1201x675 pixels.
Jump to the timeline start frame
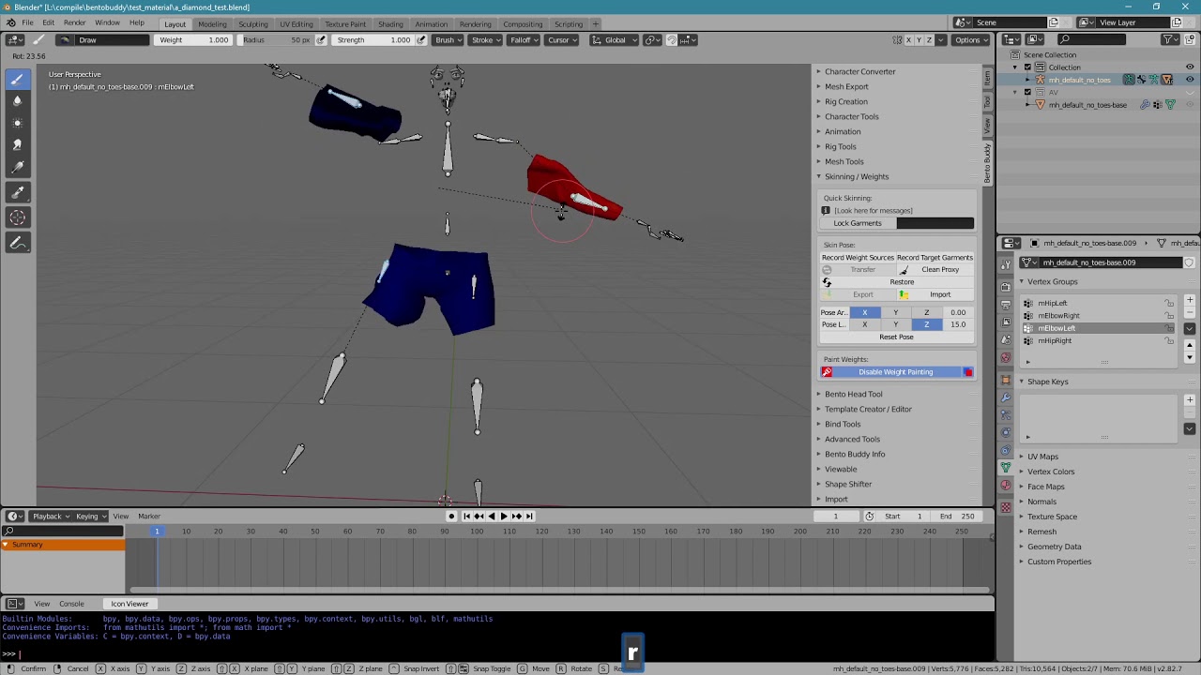466,517
